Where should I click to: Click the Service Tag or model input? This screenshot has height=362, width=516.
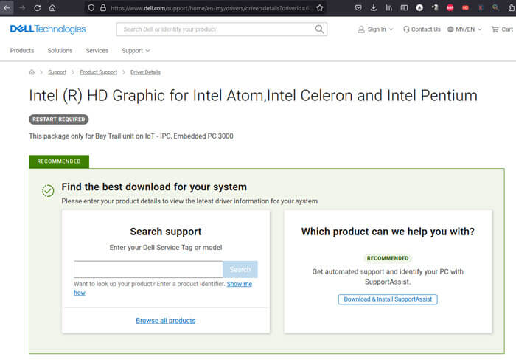(148, 270)
